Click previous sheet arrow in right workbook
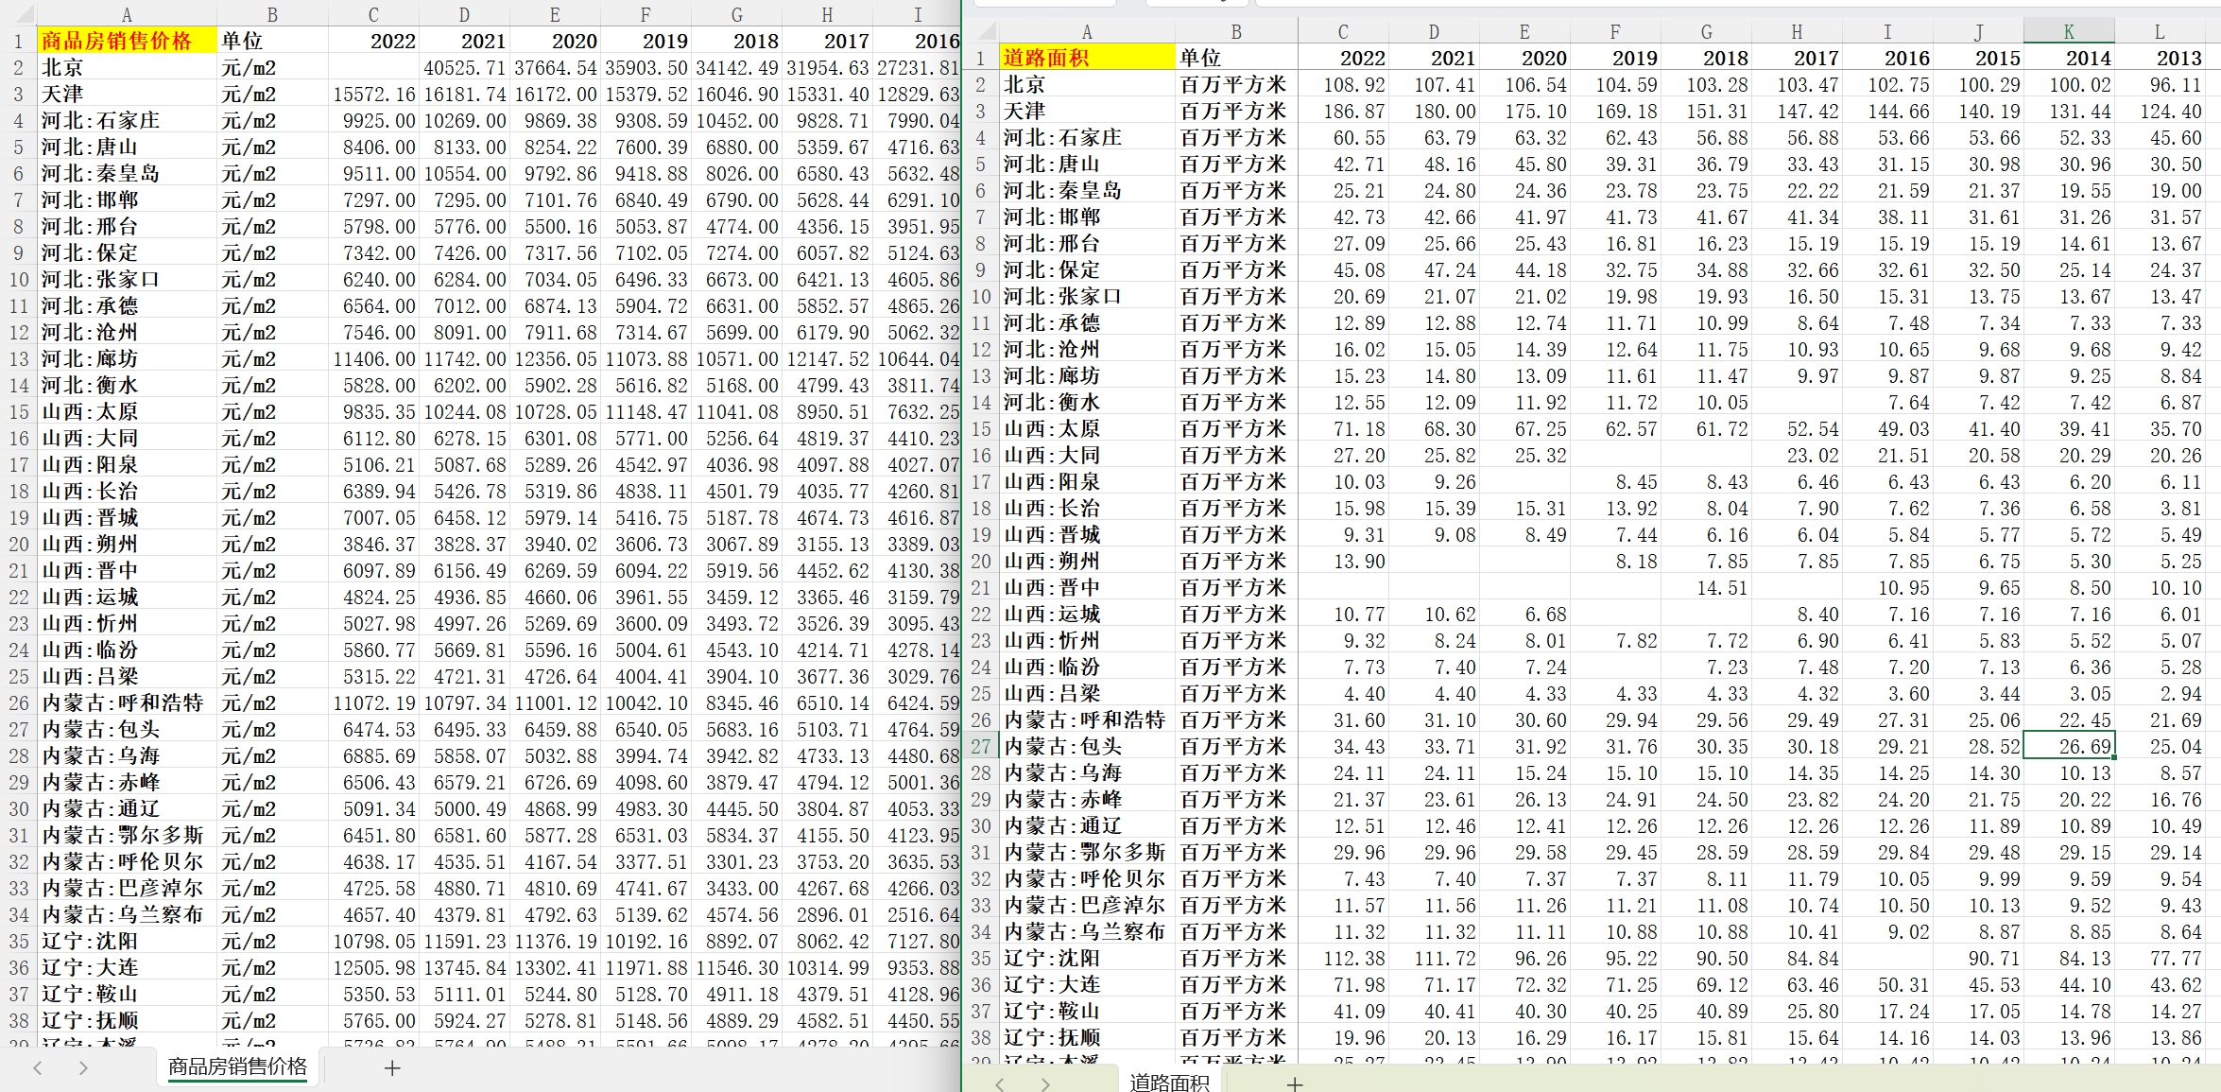2221x1092 pixels. click(1000, 1083)
